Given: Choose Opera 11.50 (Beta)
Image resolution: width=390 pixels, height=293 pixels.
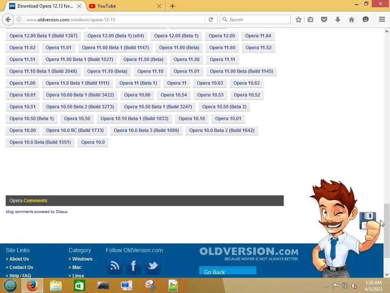Looking at the screenshot, I should point(144,60).
